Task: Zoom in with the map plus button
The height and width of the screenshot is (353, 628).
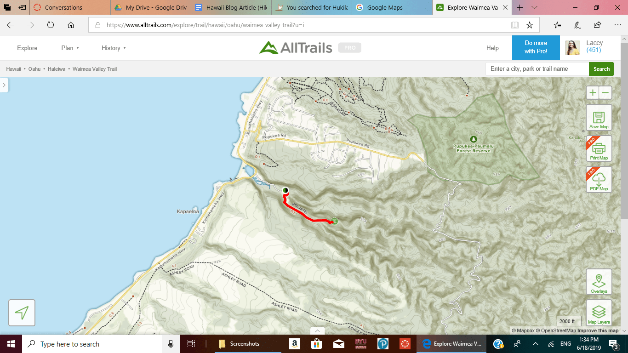Action: pyautogui.click(x=593, y=92)
